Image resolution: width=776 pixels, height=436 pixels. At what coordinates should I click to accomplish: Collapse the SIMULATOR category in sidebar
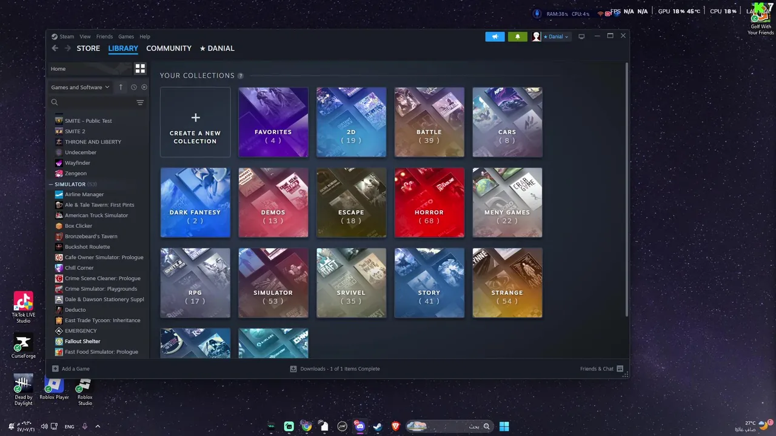[x=51, y=184]
